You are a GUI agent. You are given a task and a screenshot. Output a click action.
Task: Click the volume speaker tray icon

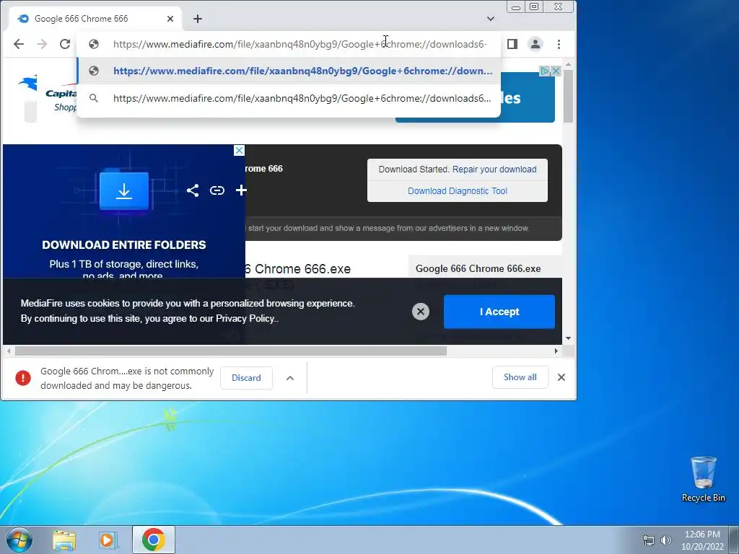click(666, 540)
